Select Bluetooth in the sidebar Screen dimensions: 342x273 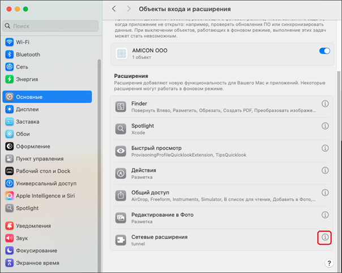click(28, 54)
